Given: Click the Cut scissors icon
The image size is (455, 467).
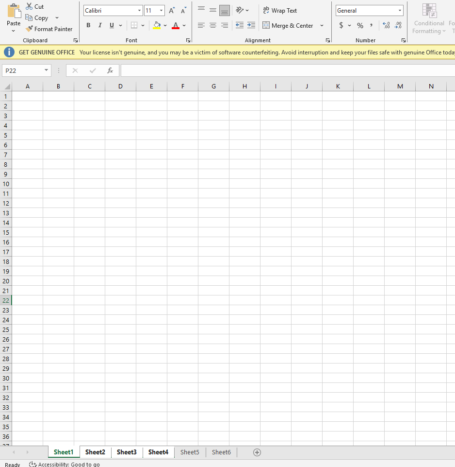Looking at the screenshot, I should [x=29, y=6].
